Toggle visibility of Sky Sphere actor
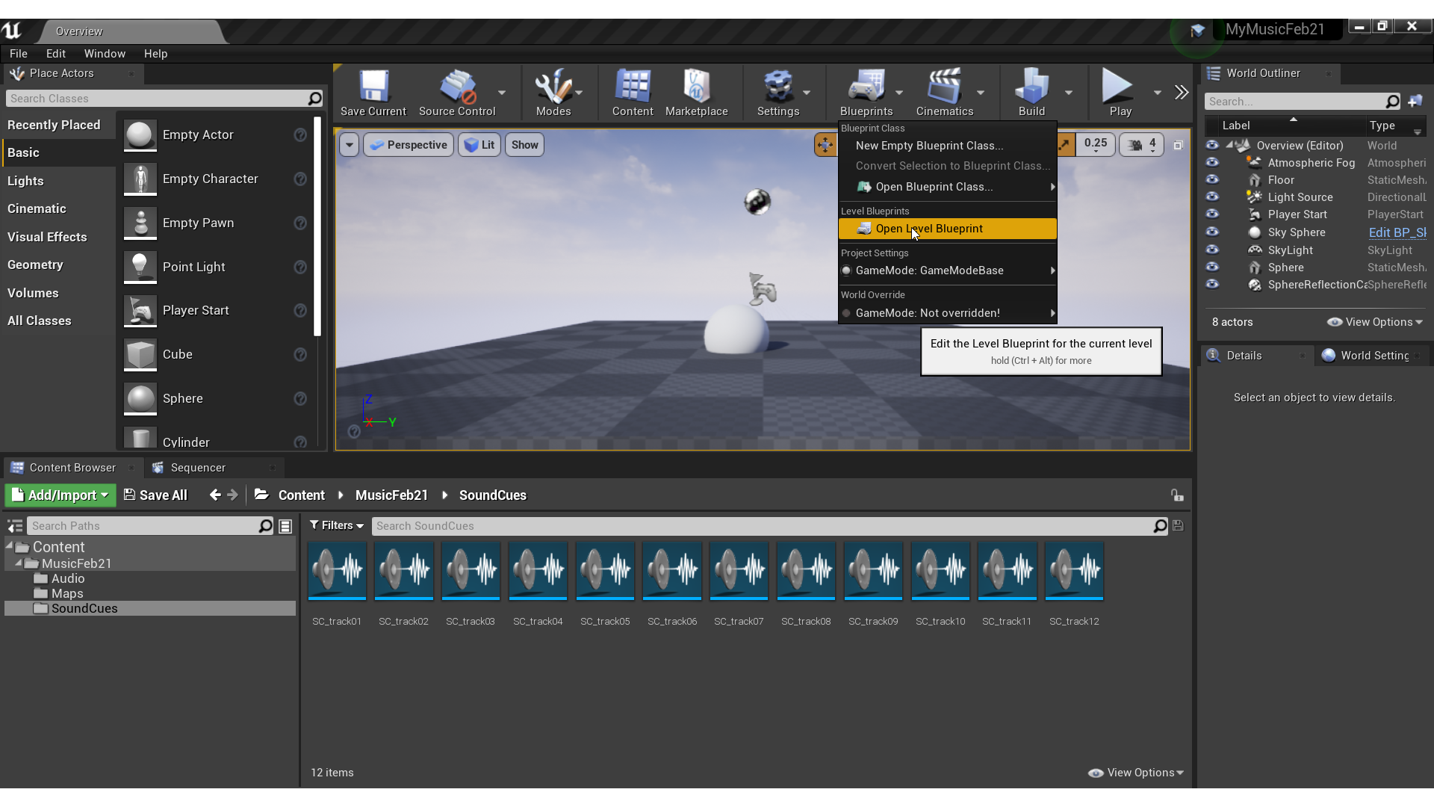 pos(1212,232)
